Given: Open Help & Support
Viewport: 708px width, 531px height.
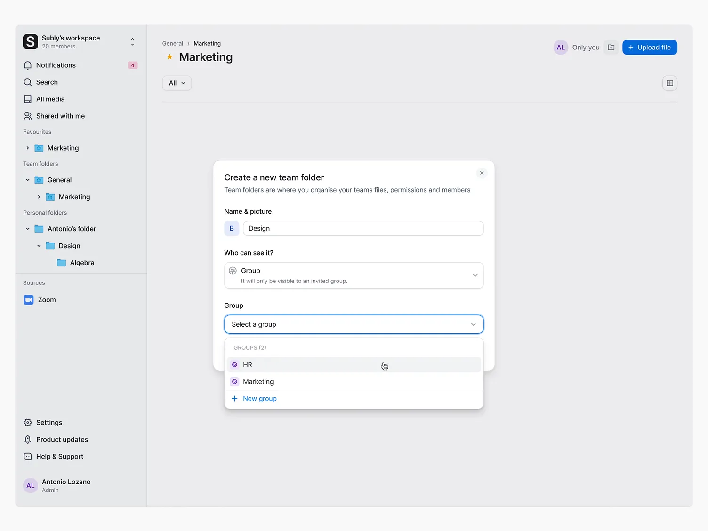Looking at the screenshot, I should click(x=59, y=456).
